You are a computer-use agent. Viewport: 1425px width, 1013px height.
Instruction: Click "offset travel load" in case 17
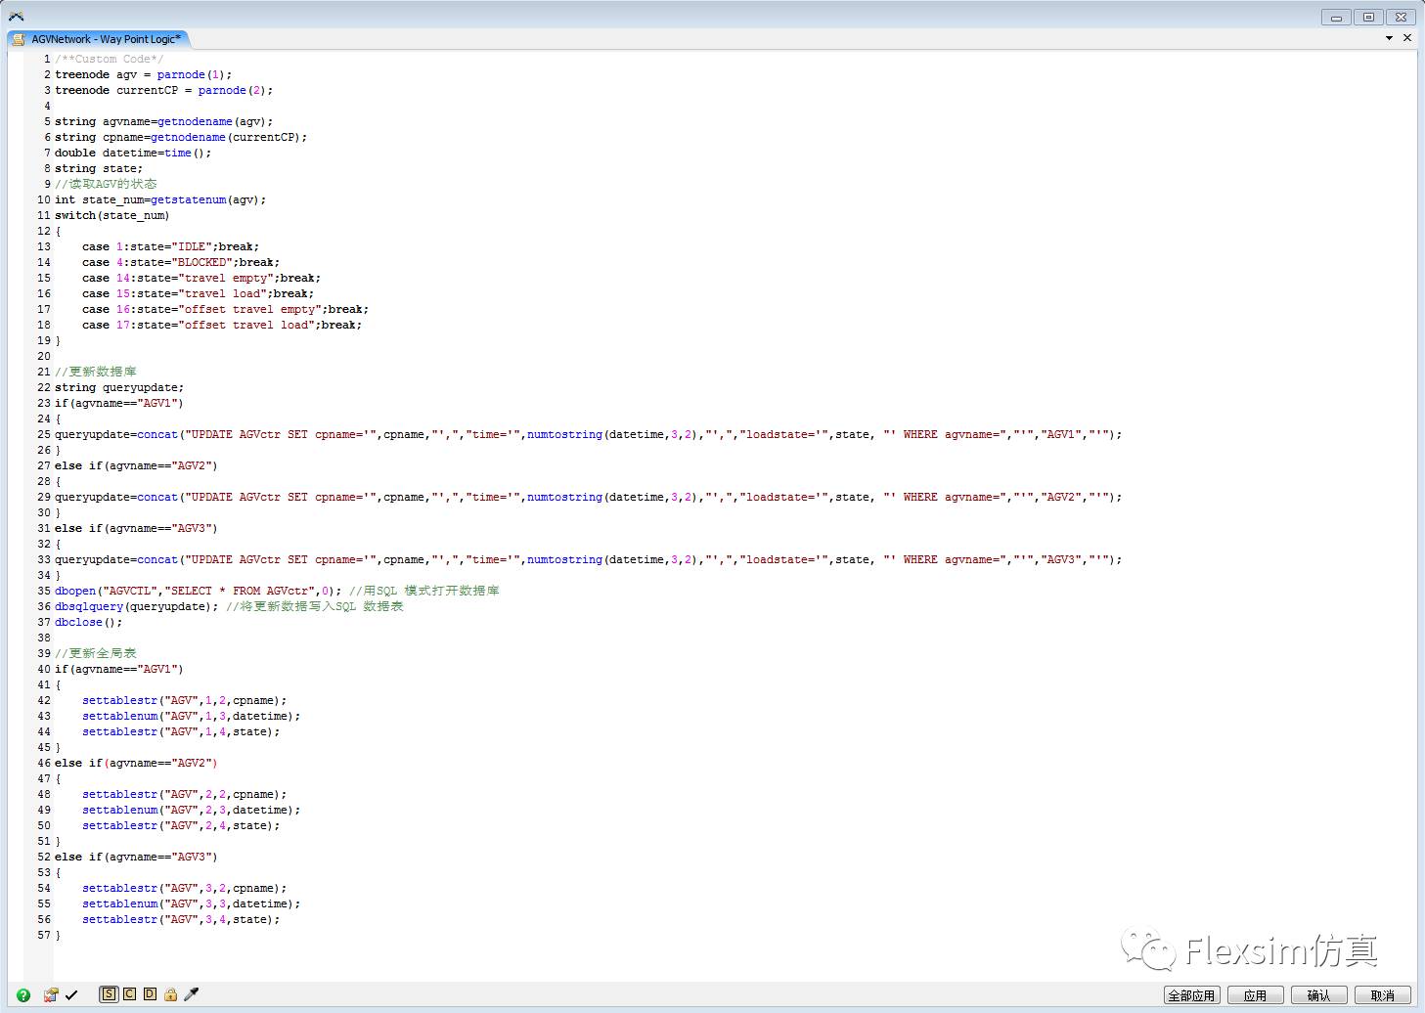246,325
